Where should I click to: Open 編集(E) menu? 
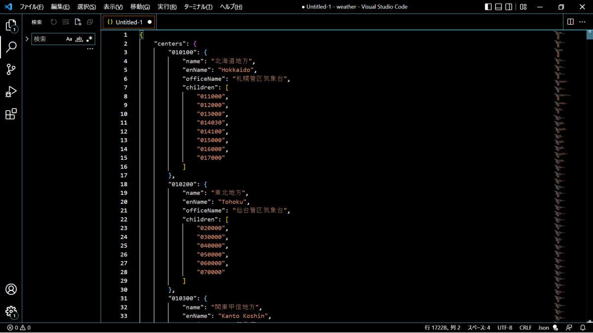pyautogui.click(x=60, y=7)
